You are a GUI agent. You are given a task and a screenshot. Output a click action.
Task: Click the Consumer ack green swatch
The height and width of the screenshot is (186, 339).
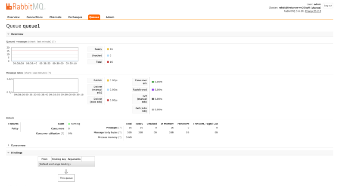152,82
